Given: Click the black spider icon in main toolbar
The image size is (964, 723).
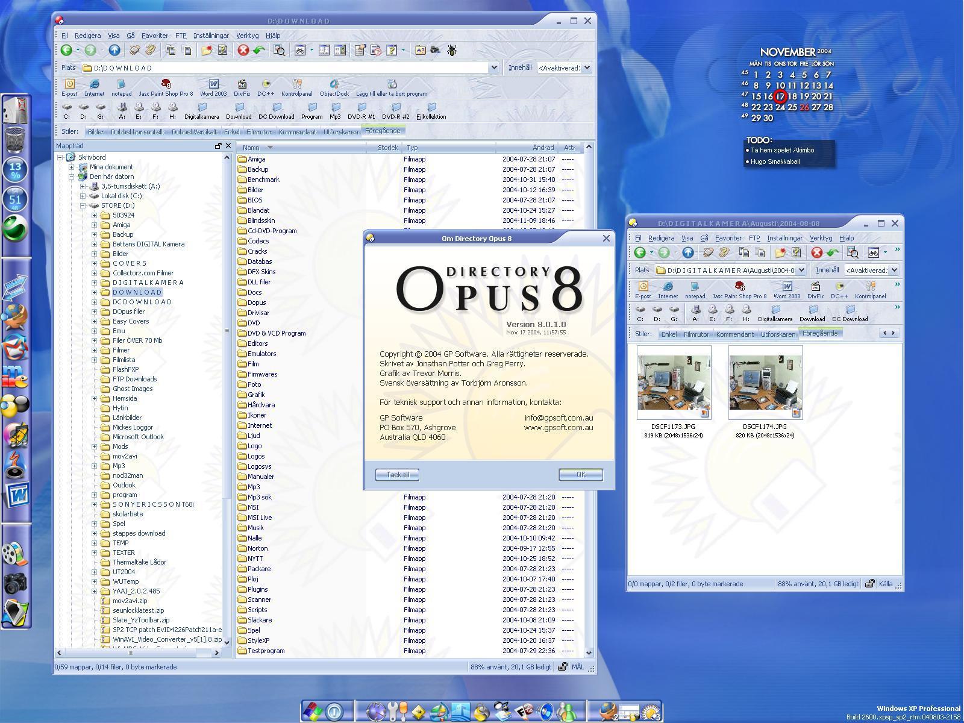Looking at the screenshot, I should (x=452, y=51).
